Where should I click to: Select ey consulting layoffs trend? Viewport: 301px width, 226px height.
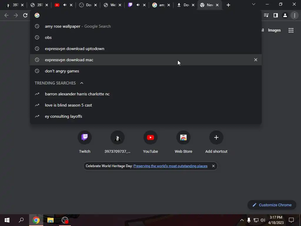[146, 116]
